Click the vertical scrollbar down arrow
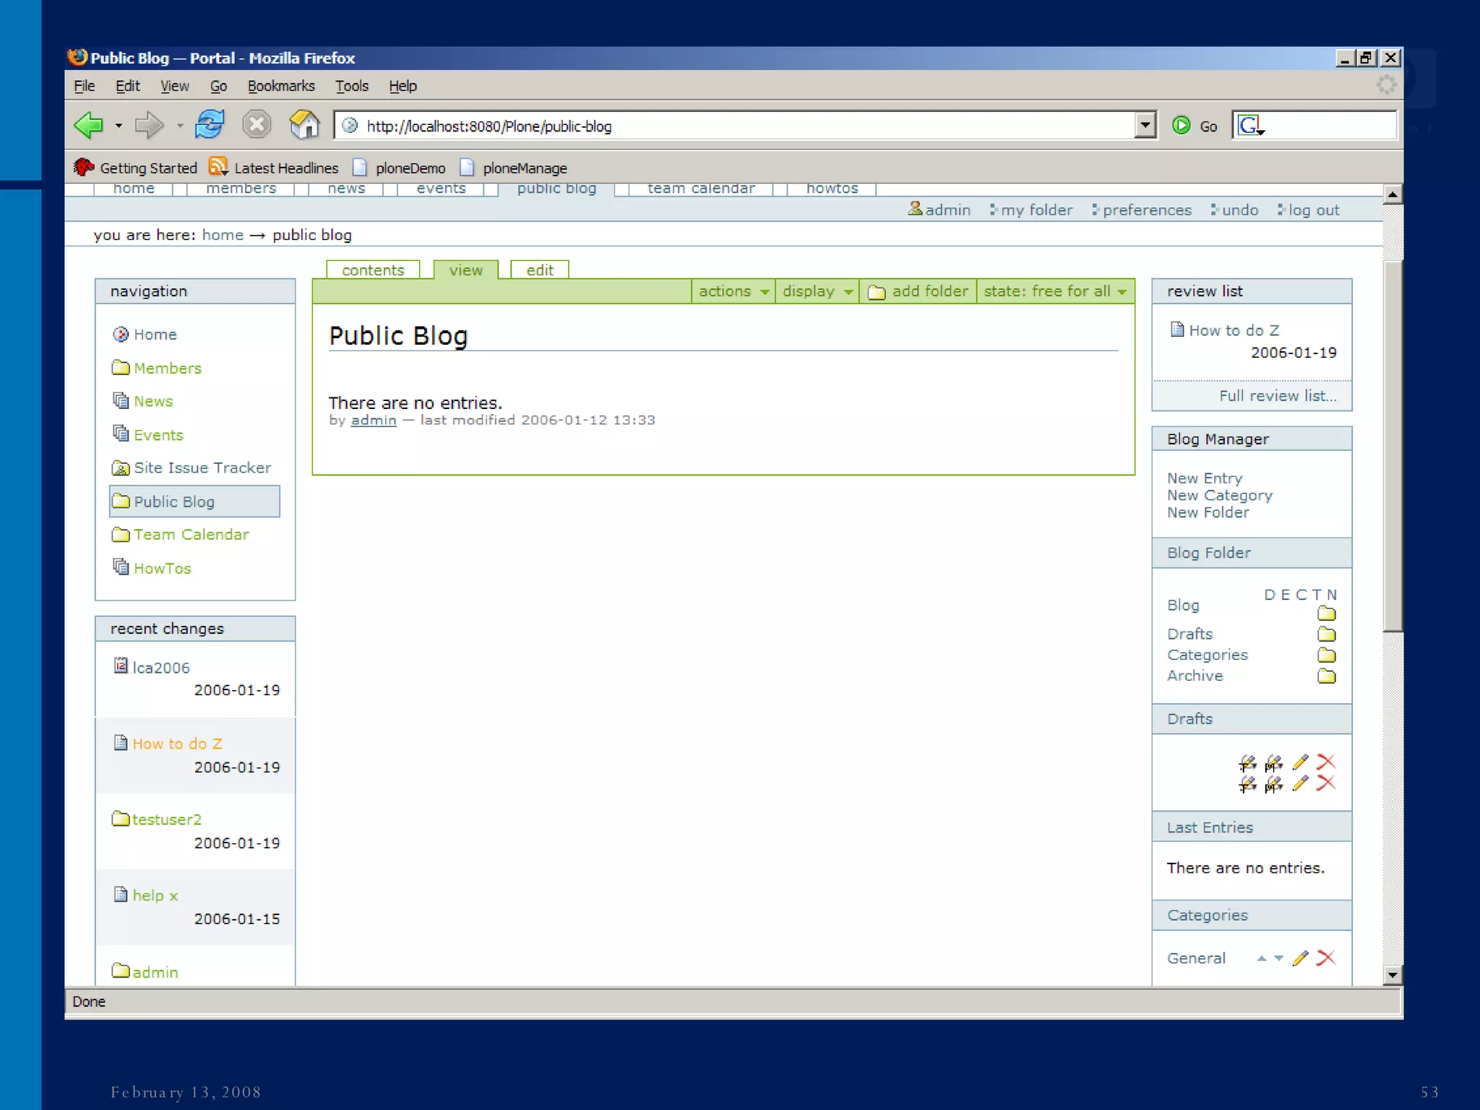The width and height of the screenshot is (1480, 1110). pyautogui.click(x=1393, y=976)
